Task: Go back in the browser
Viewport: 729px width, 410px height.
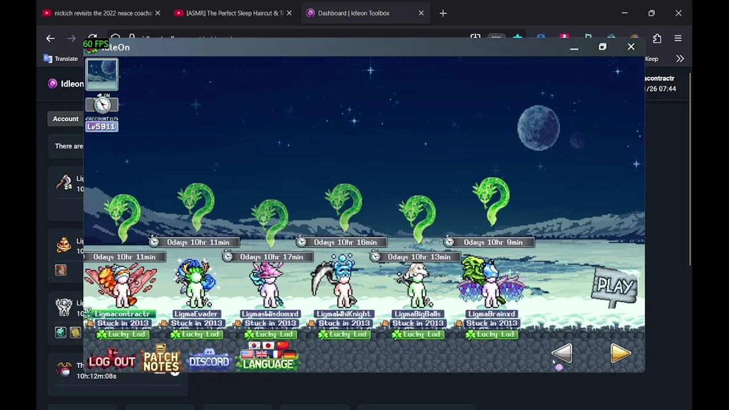Action: coord(50,38)
